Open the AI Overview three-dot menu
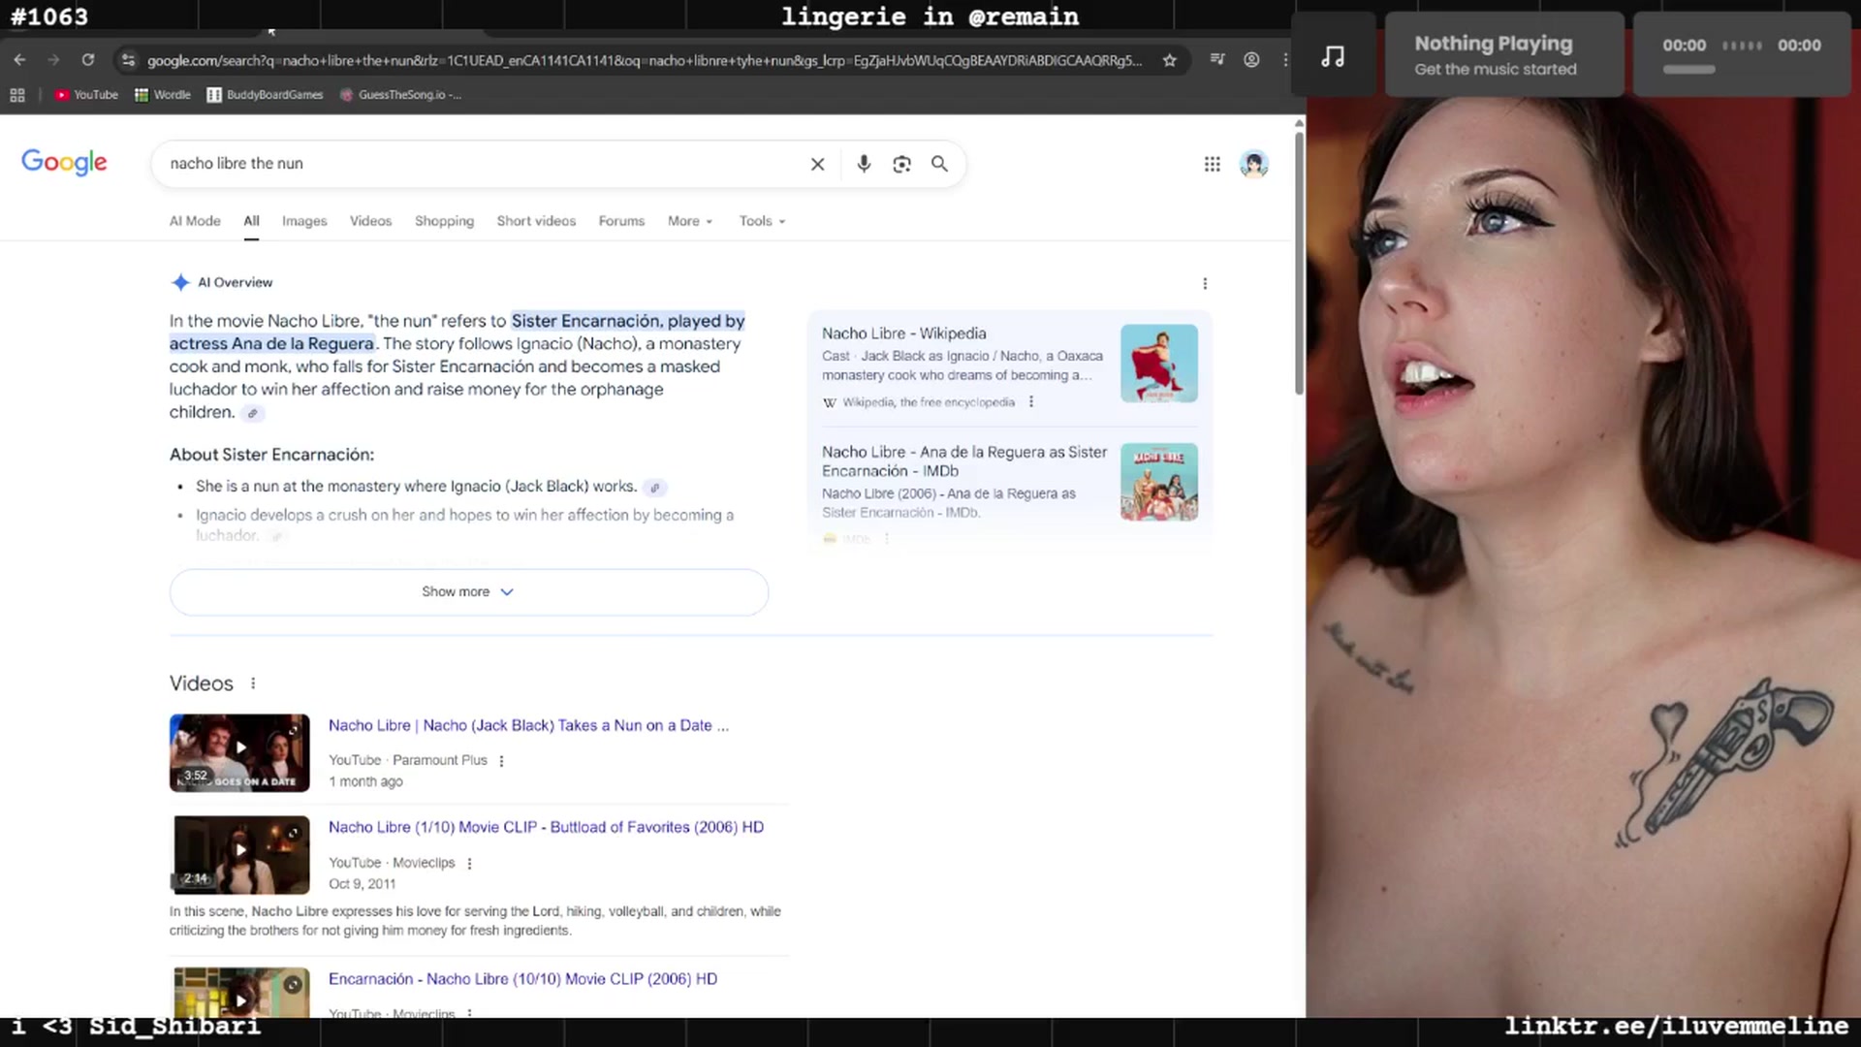 1205,283
